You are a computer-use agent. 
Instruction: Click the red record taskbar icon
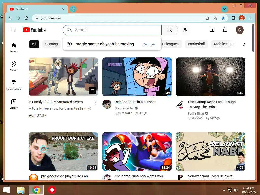pyautogui.click(x=52, y=190)
